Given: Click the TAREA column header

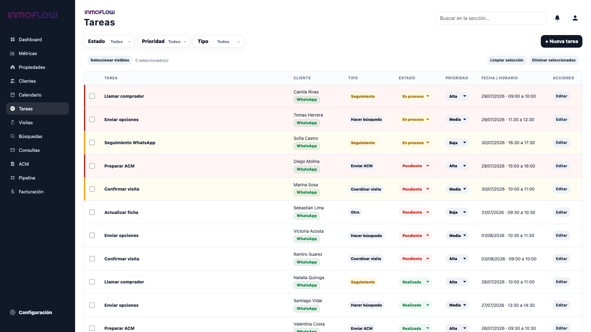Looking at the screenshot, I should coord(111,78).
